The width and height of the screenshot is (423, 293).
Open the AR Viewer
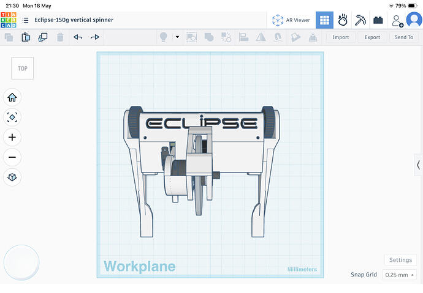tap(291, 20)
